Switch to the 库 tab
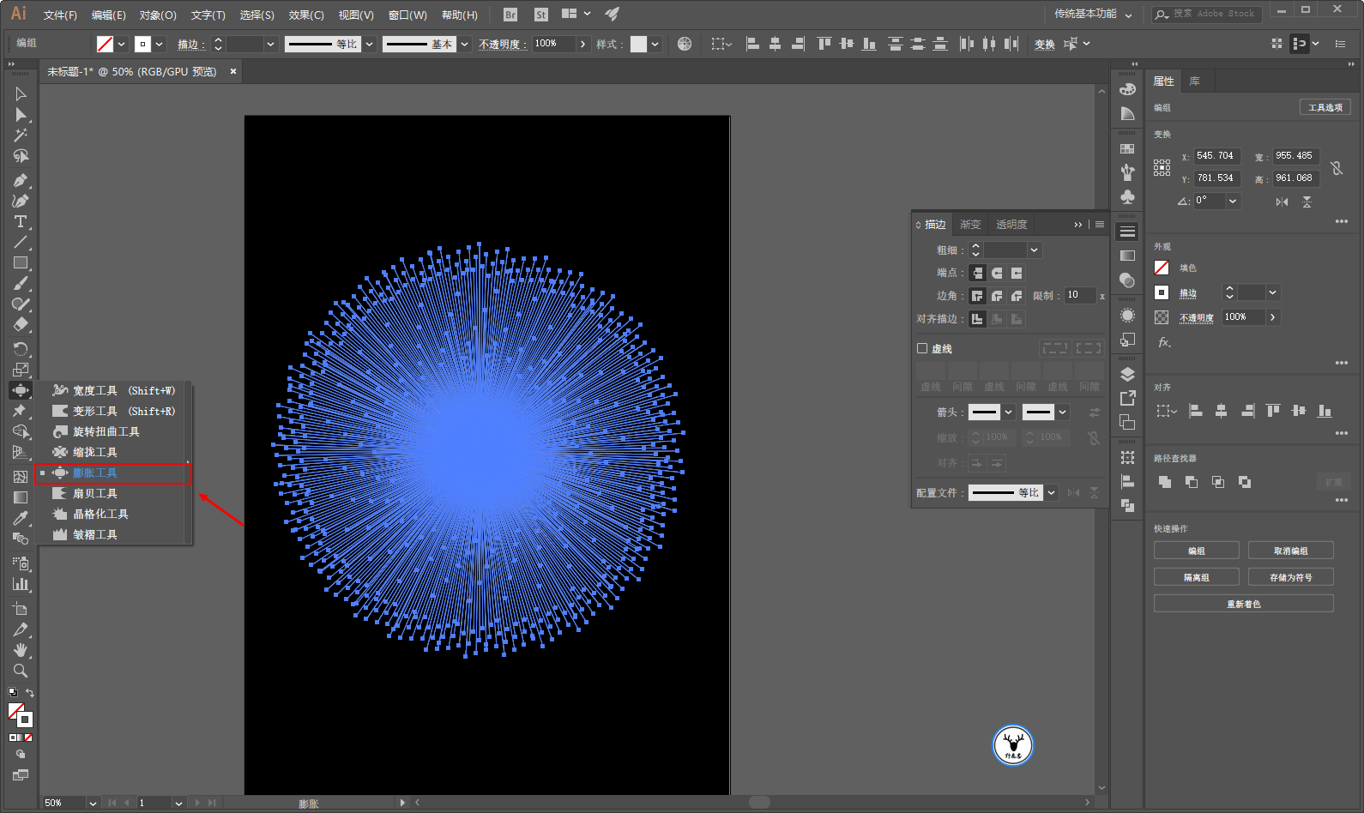This screenshot has height=813, width=1364. 1194,81
